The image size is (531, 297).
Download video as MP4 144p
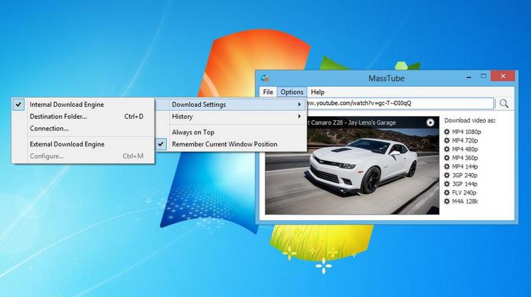click(465, 166)
